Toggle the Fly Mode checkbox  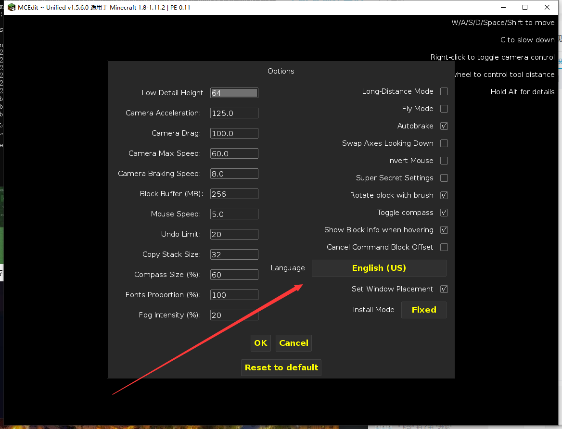(x=444, y=109)
